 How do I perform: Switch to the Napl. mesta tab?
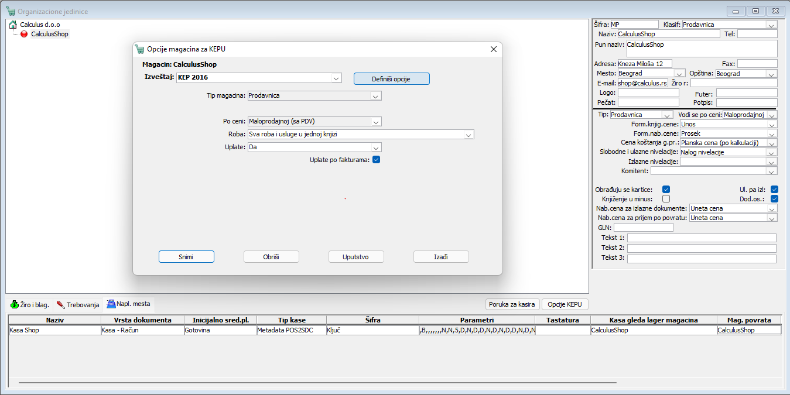point(128,304)
